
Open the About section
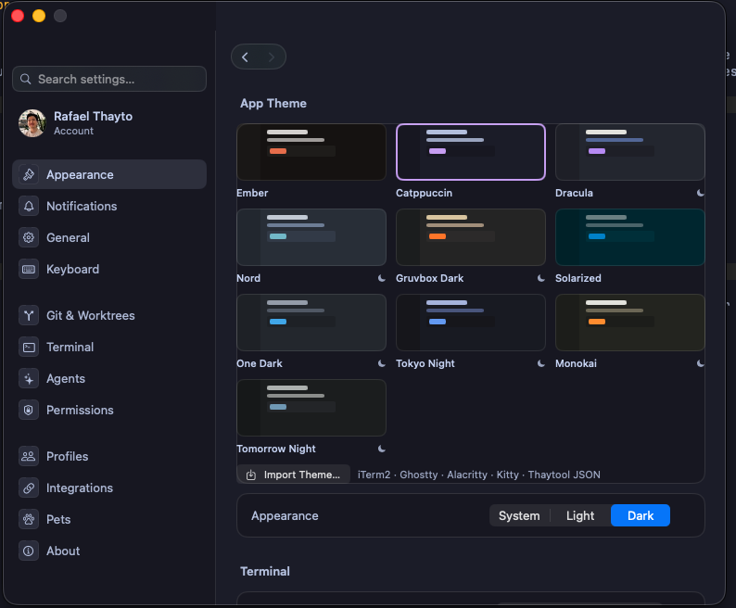click(109, 551)
